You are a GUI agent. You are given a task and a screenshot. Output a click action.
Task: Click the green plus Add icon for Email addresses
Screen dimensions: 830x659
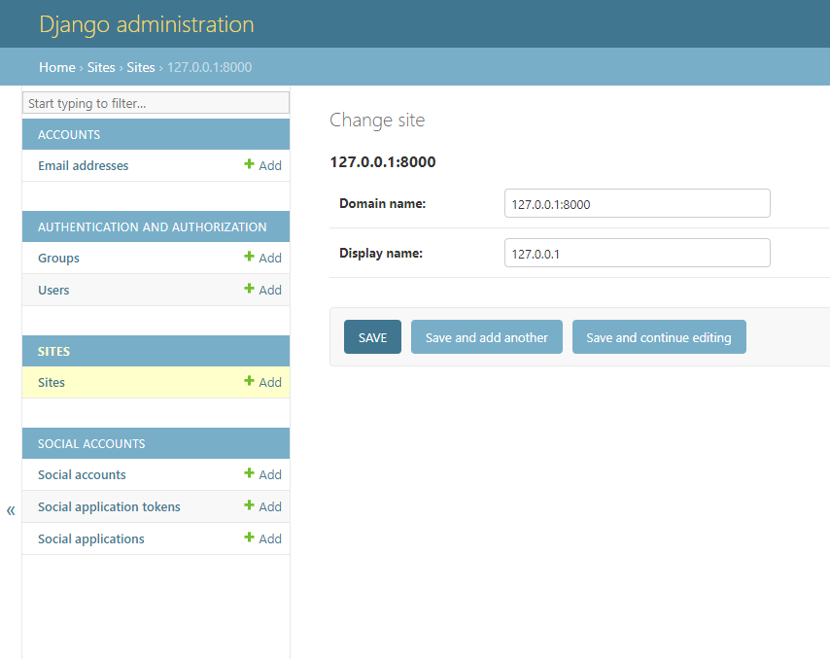(249, 165)
